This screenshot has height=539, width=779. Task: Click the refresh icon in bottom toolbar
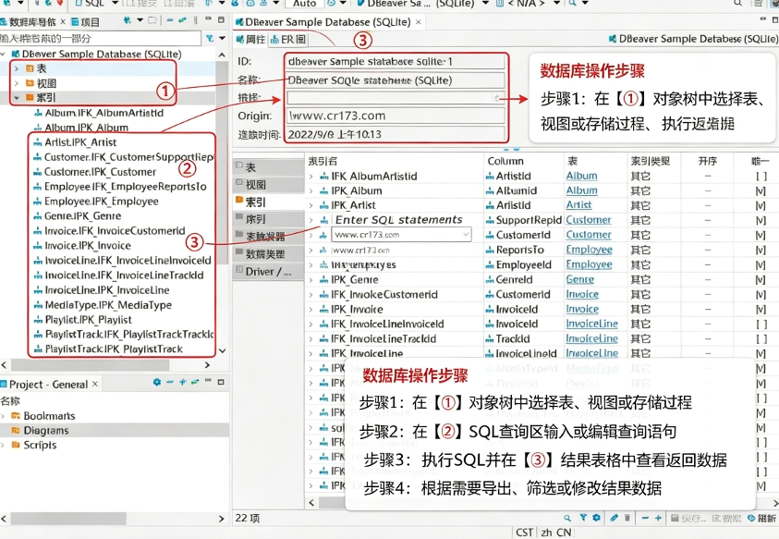click(x=751, y=518)
